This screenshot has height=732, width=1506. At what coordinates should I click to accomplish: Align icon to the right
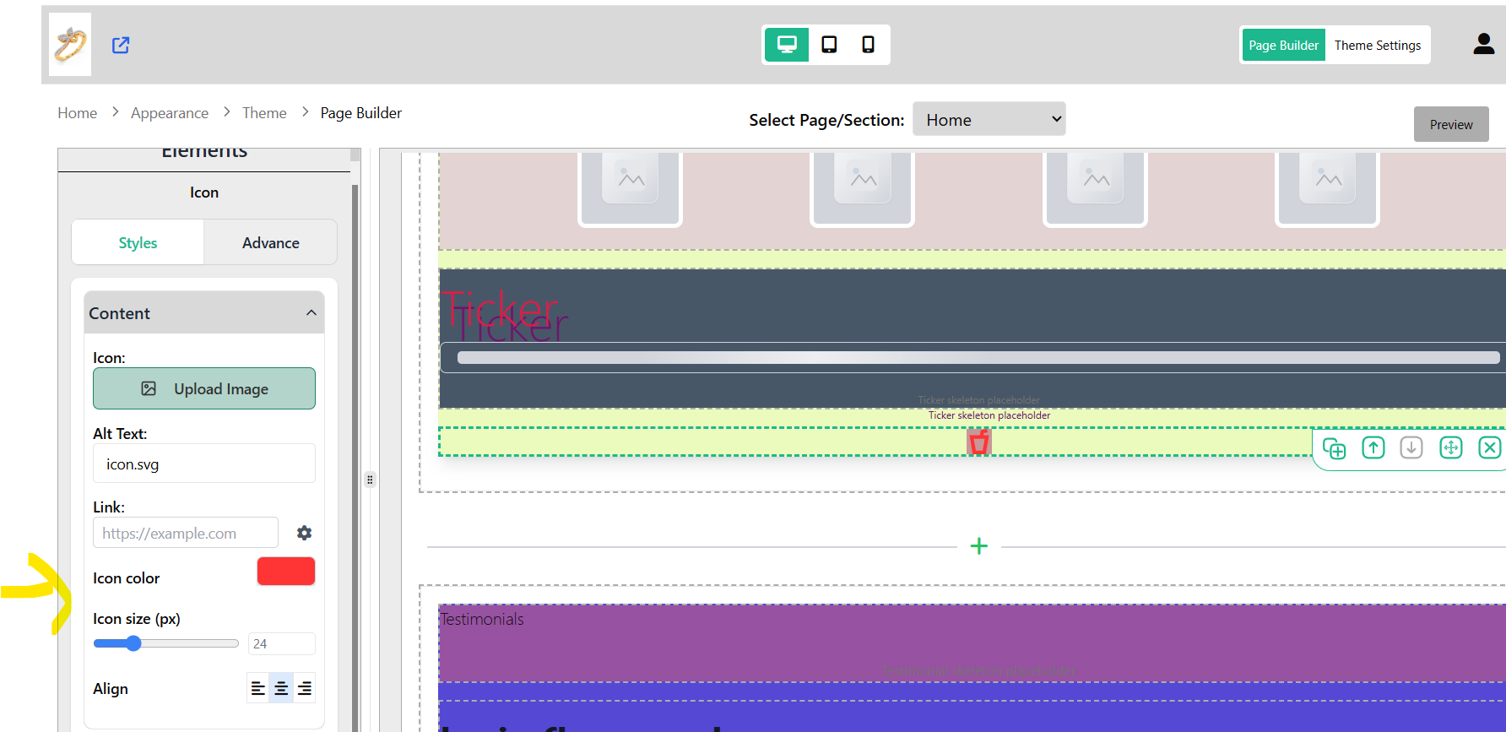point(305,688)
